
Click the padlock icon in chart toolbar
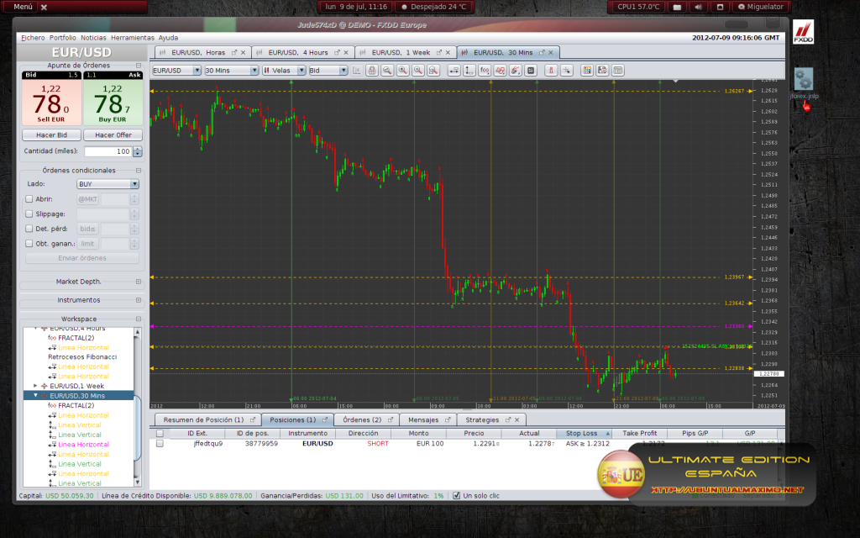tap(372, 71)
